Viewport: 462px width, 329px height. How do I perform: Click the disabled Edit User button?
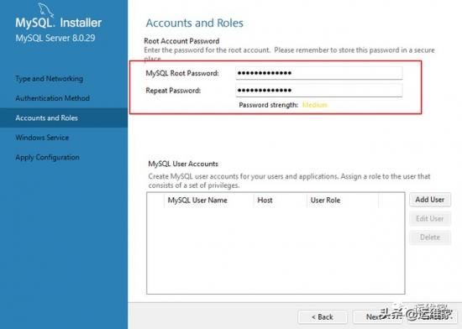pyautogui.click(x=430, y=219)
